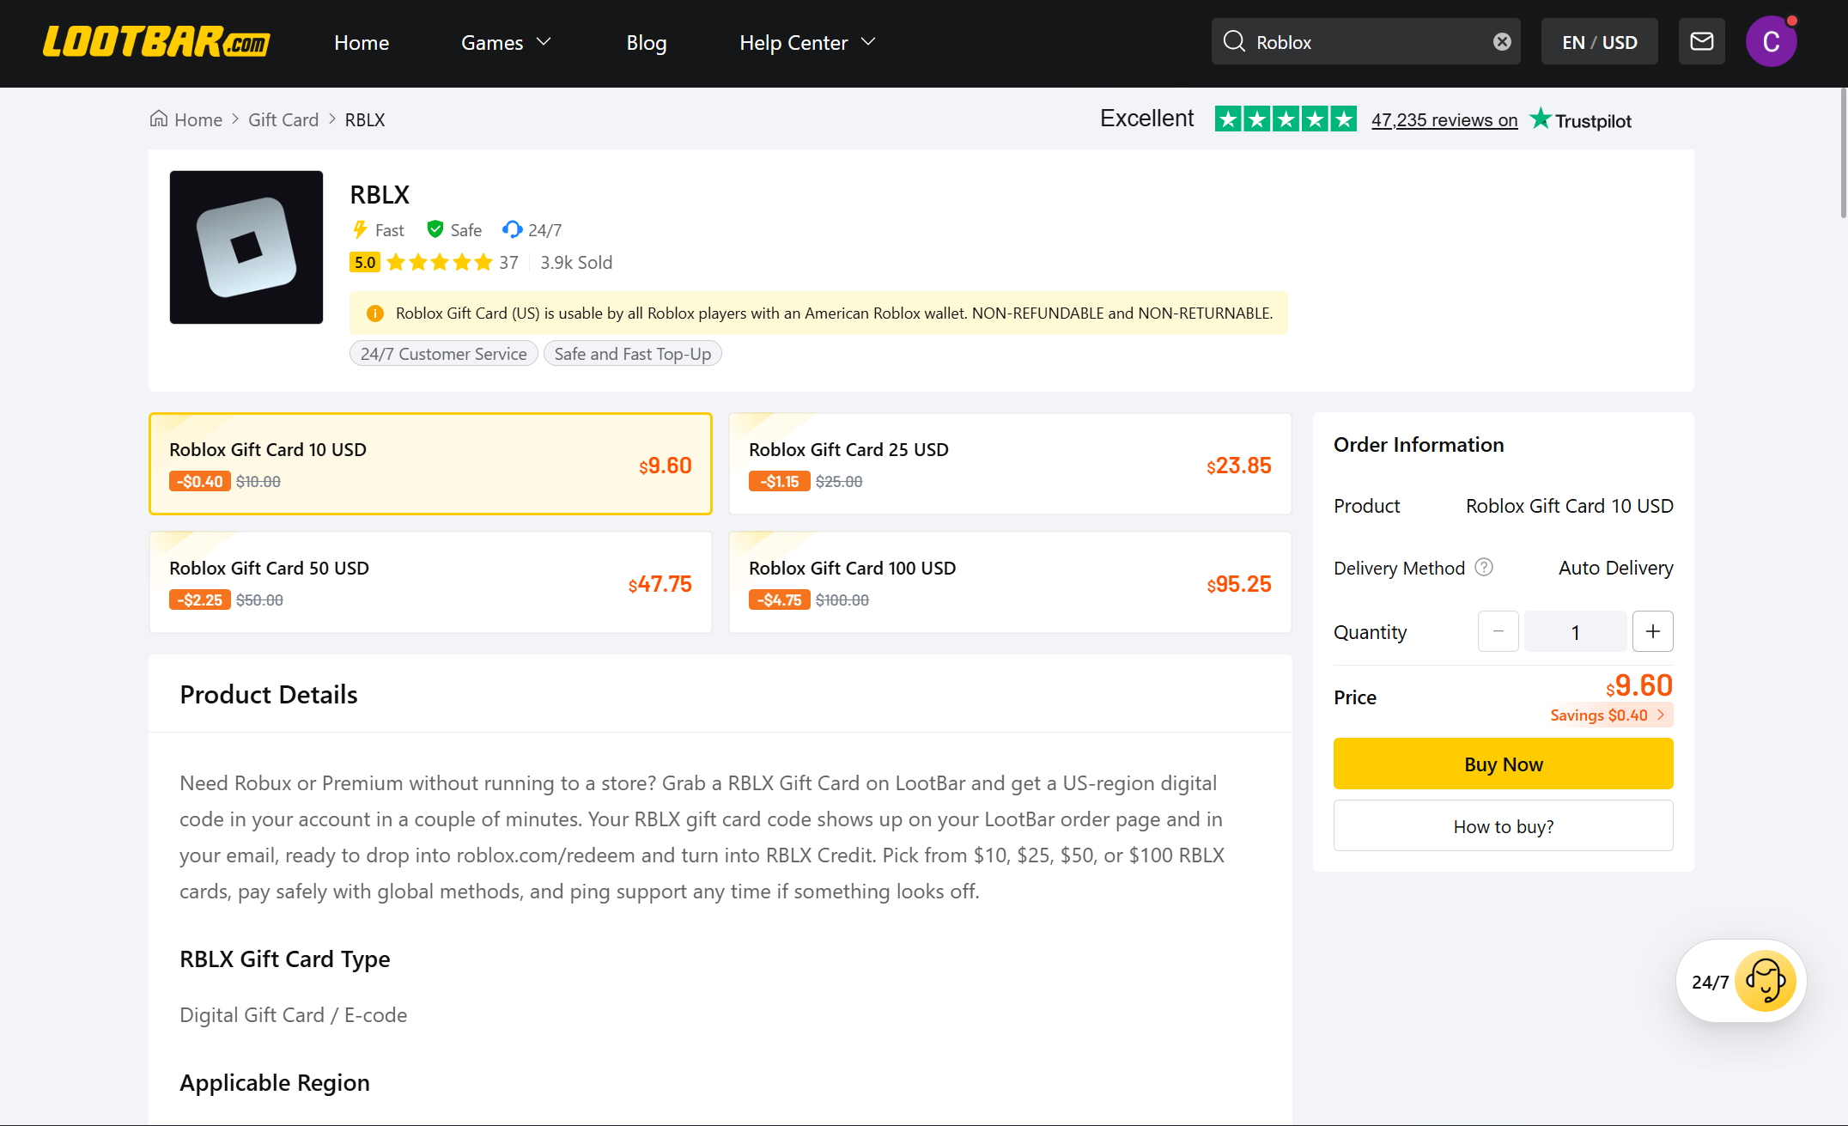Click the 3.9k Sold text
The height and width of the screenshot is (1126, 1848).
(x=576, y=262)
